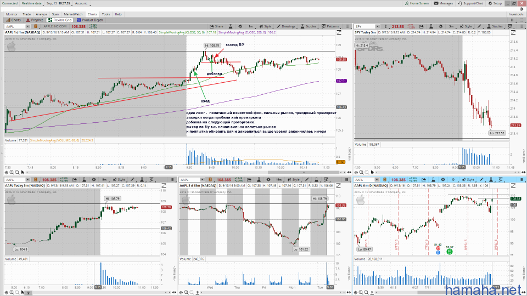Open the Account dropdown in status bar
The width and height of the screenshot is (527, 296).
click(x=81, y=3)
